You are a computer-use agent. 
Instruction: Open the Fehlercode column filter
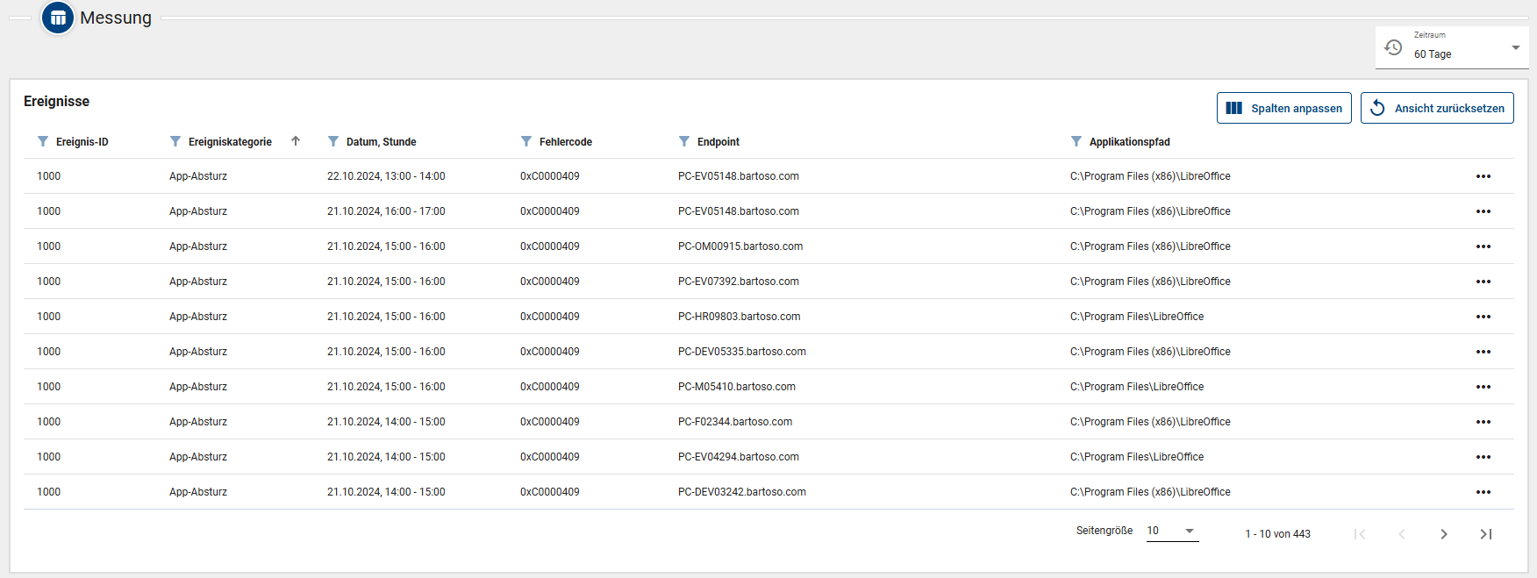(526, 141)
